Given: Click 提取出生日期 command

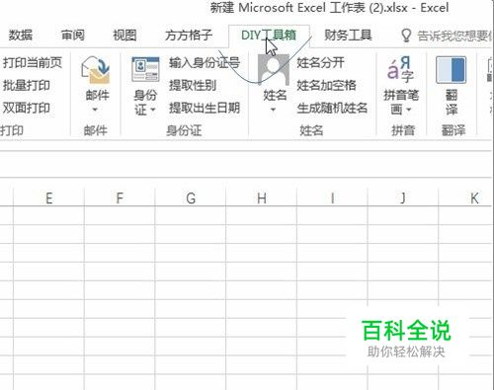Looking at the screenshot, I should 205,108.
